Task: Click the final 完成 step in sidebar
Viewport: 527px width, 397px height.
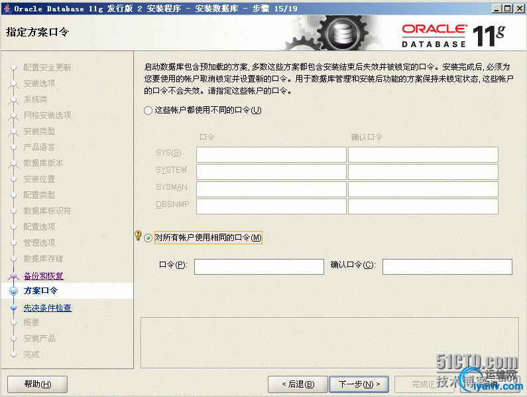Action: pos(31,355)
